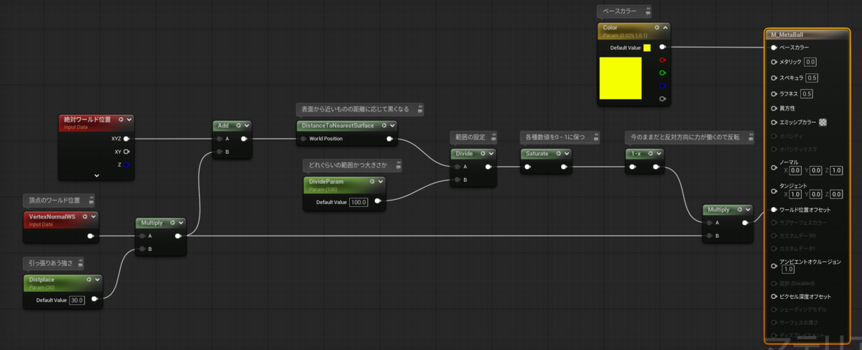Click the large yellow Color preview

pos(620,78)
